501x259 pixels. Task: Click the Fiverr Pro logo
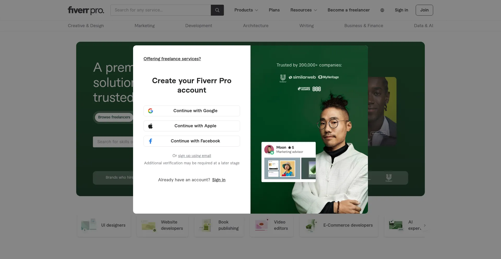pyautogui.click(x=86, y=10)
